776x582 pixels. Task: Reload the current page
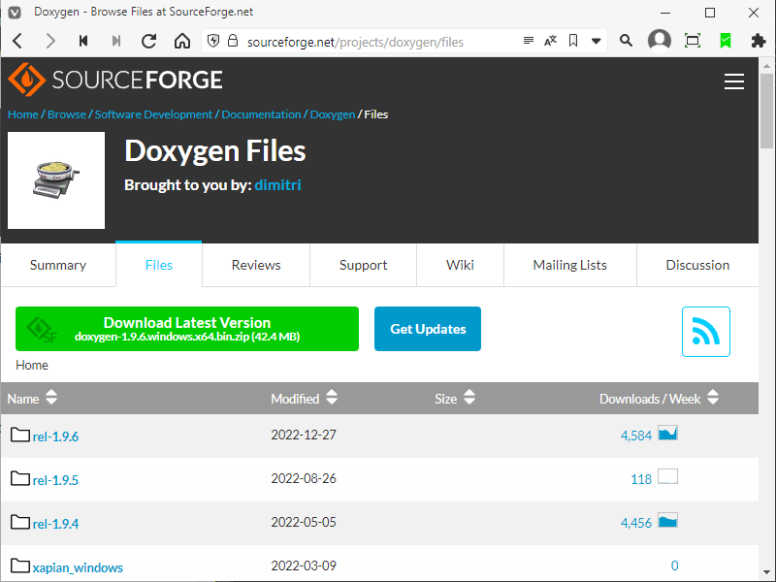click(149, 41)
